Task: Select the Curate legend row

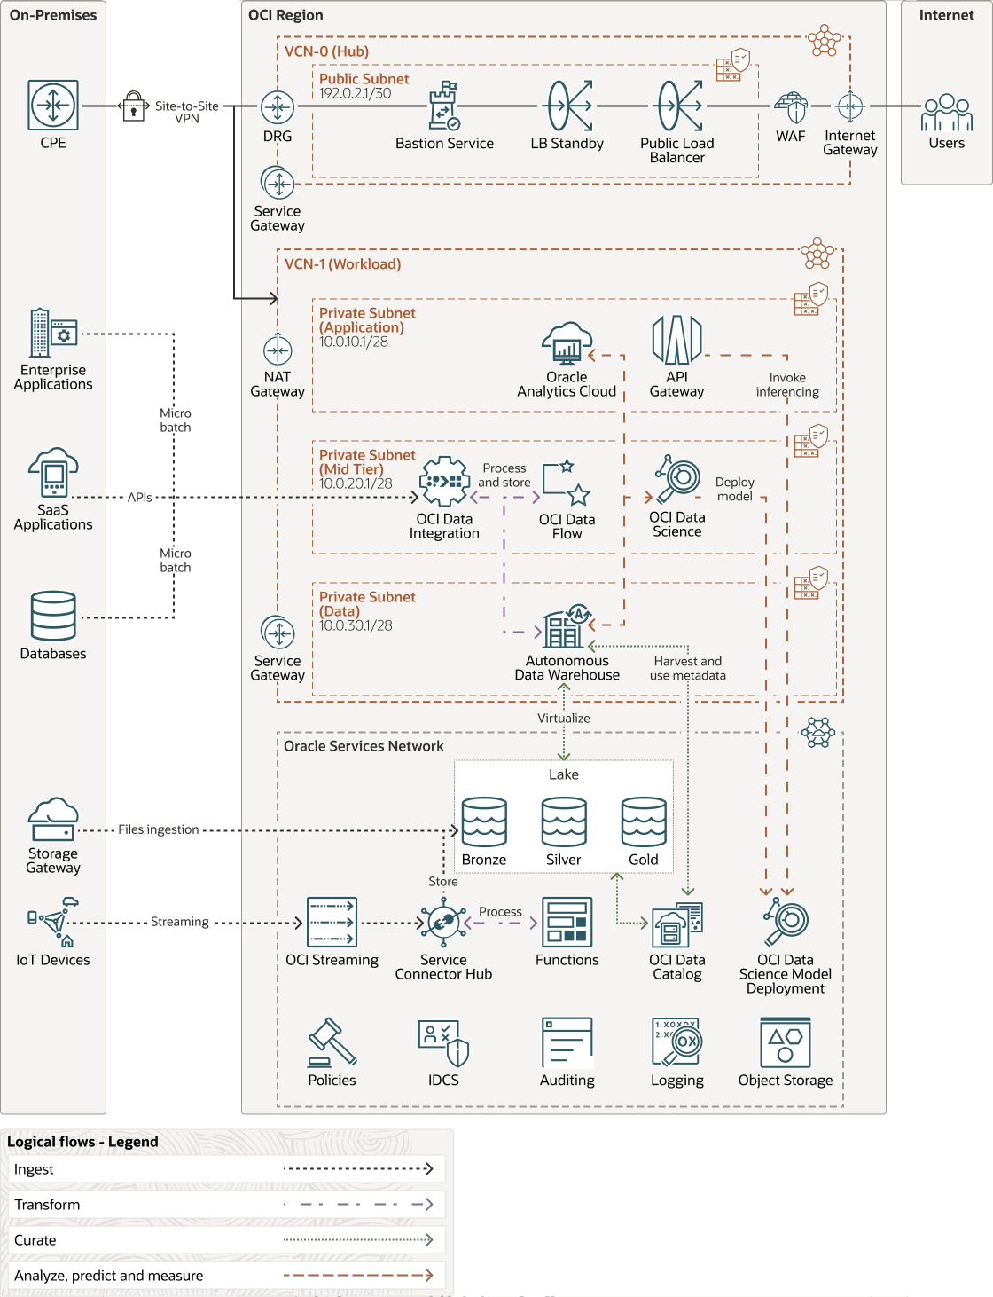Action: coord(226,1240)
